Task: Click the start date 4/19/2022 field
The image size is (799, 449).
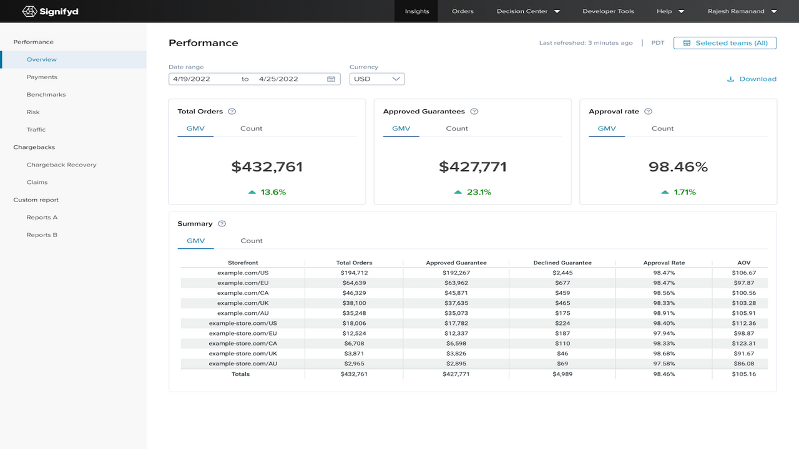Action: [192, 79]
